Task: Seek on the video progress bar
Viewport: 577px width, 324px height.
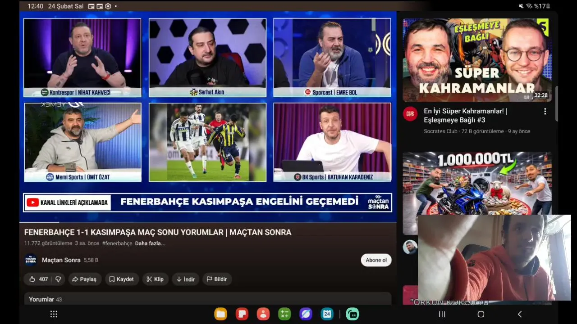Action: (208, 222)
